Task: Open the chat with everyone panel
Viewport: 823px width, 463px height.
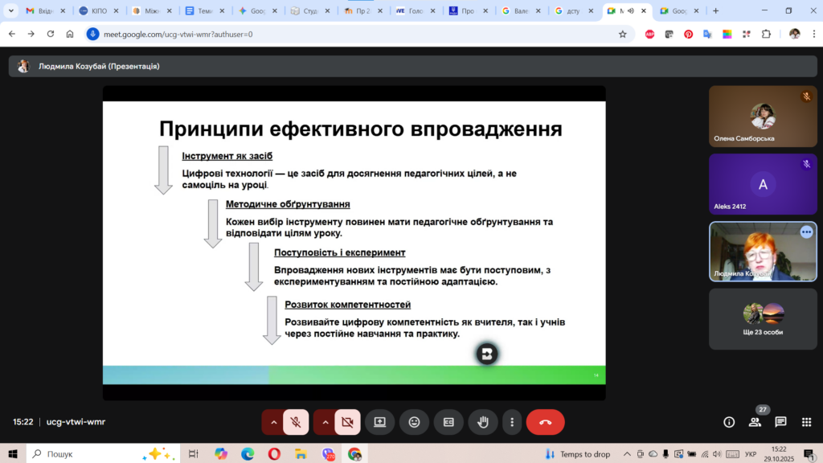Action: [780, 422]
